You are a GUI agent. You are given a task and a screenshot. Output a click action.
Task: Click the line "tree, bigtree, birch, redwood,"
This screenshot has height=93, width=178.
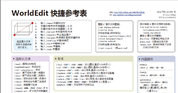(x=153, y=27)
